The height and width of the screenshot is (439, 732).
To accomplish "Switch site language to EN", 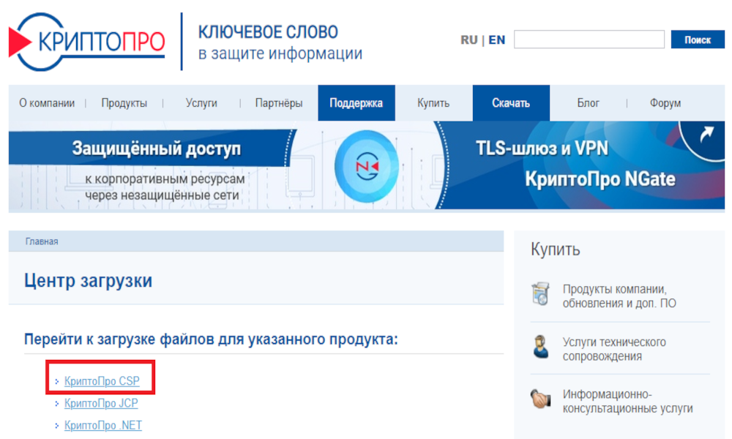I will coord(497,40).
